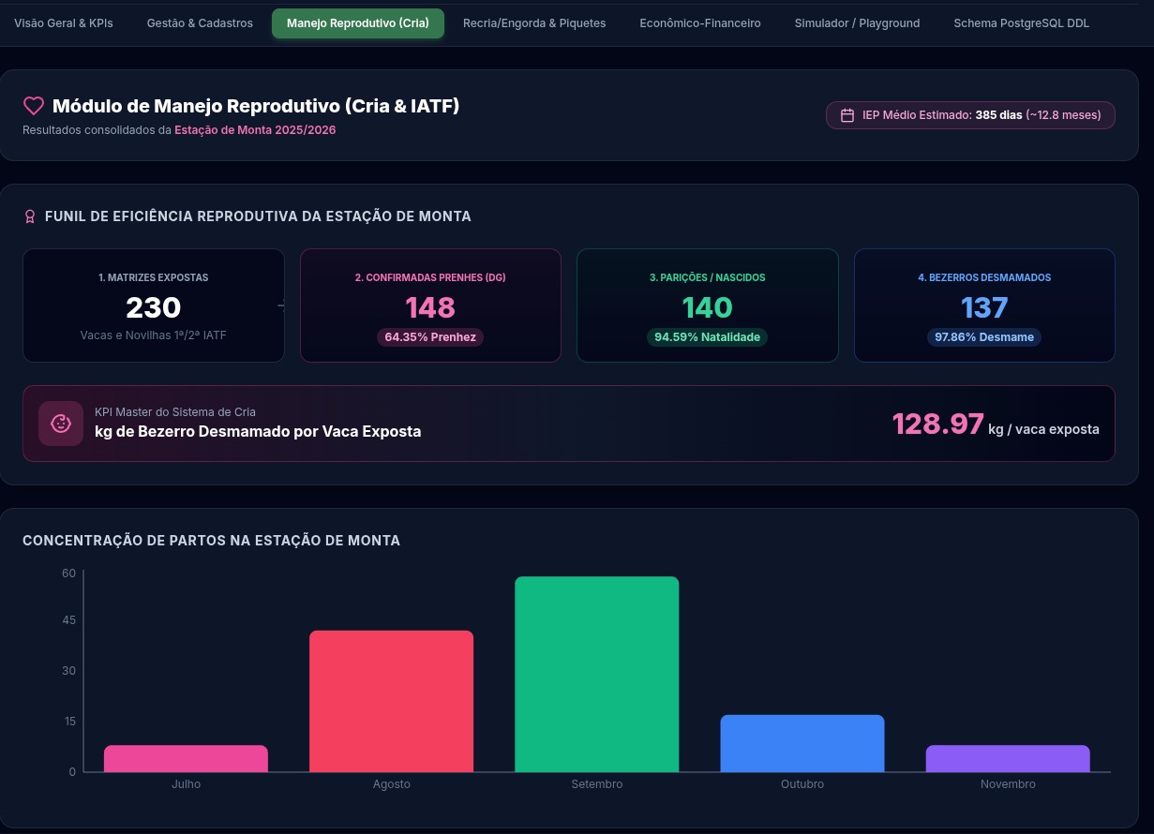The image size is (1154, 834).
Task: Click the 128.97 kg / vaca exposta value
Action: [x=996, y=424]
